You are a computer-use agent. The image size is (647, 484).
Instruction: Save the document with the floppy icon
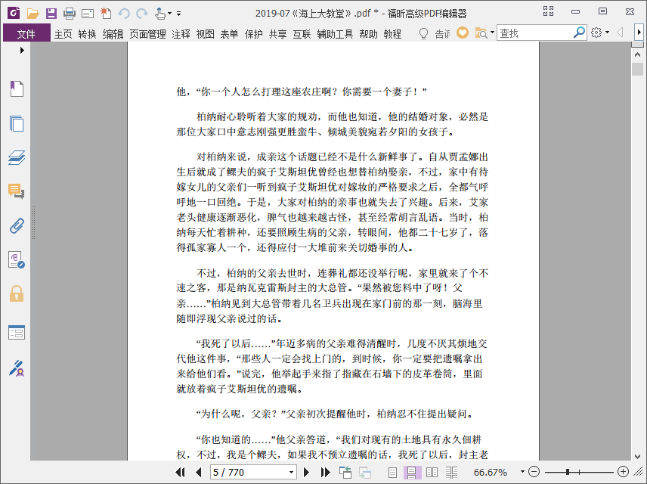(x=51, y=14)
